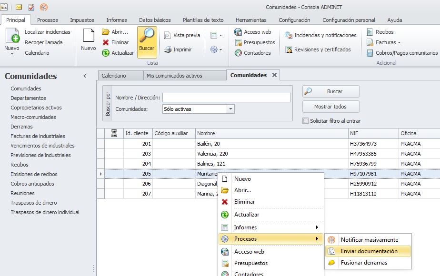
Task: Click the Imprimir printer icon
Action: pyautogui.click(x=168, y=49)
